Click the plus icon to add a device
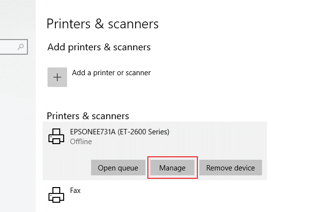The image size is (333, 212). tap(57, 77)
